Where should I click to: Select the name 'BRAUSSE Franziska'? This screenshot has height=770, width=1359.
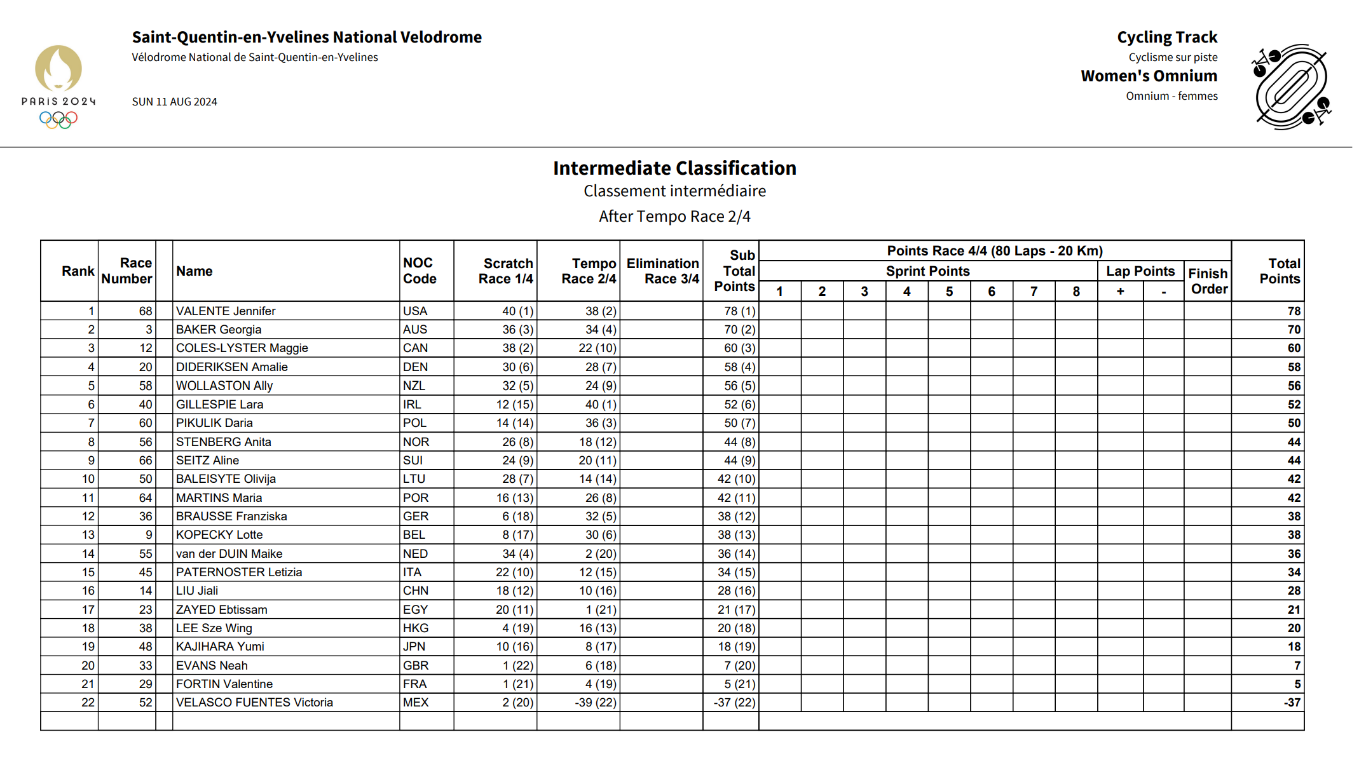click(231, 517)
